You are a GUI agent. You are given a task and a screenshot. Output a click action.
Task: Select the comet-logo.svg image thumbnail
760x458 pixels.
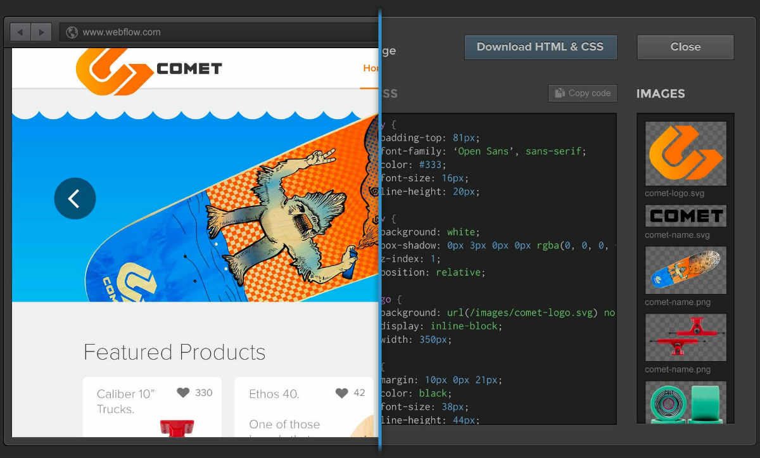[686, 153]
